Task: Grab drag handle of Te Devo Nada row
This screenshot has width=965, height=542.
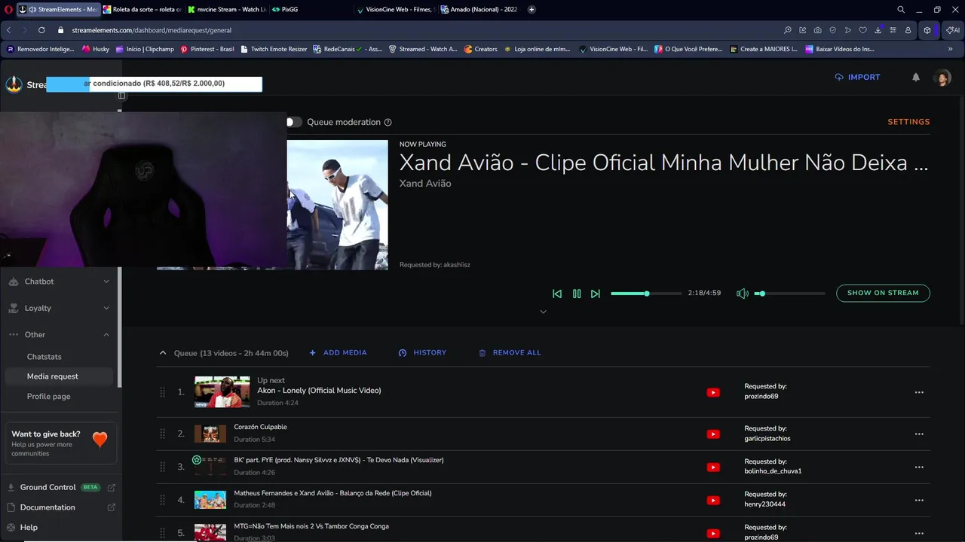Action: pos(162,467)
